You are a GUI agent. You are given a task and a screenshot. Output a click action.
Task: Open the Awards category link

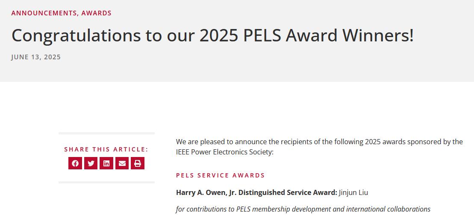coord(96,13)
